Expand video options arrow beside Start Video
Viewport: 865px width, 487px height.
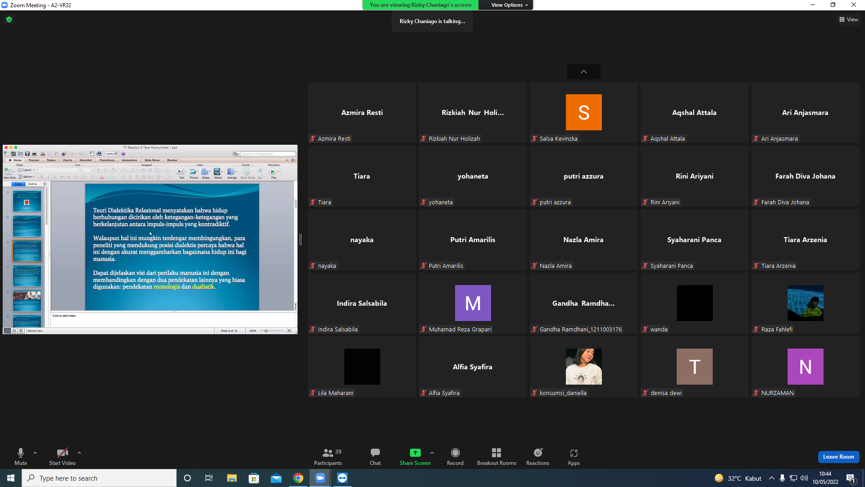click(x=79, y=453)
